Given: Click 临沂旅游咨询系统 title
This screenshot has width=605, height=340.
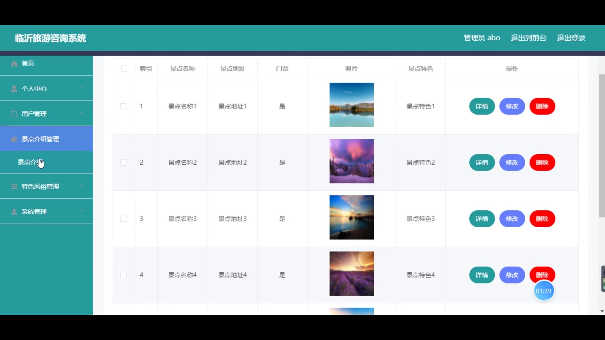Looking at the screenshot, I should [50, 38].
